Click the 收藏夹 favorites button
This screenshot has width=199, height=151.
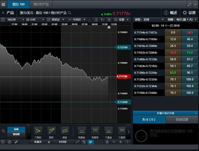tap(38, 142)
